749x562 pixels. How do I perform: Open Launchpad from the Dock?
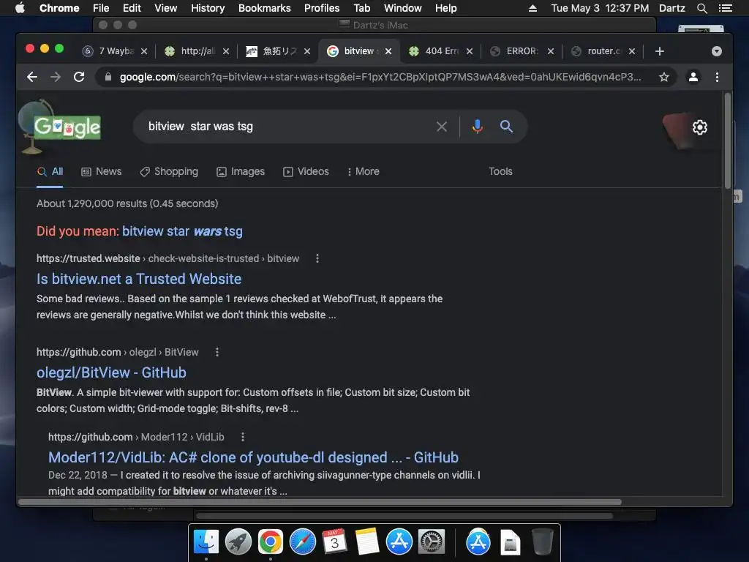[x=238, y=542]
